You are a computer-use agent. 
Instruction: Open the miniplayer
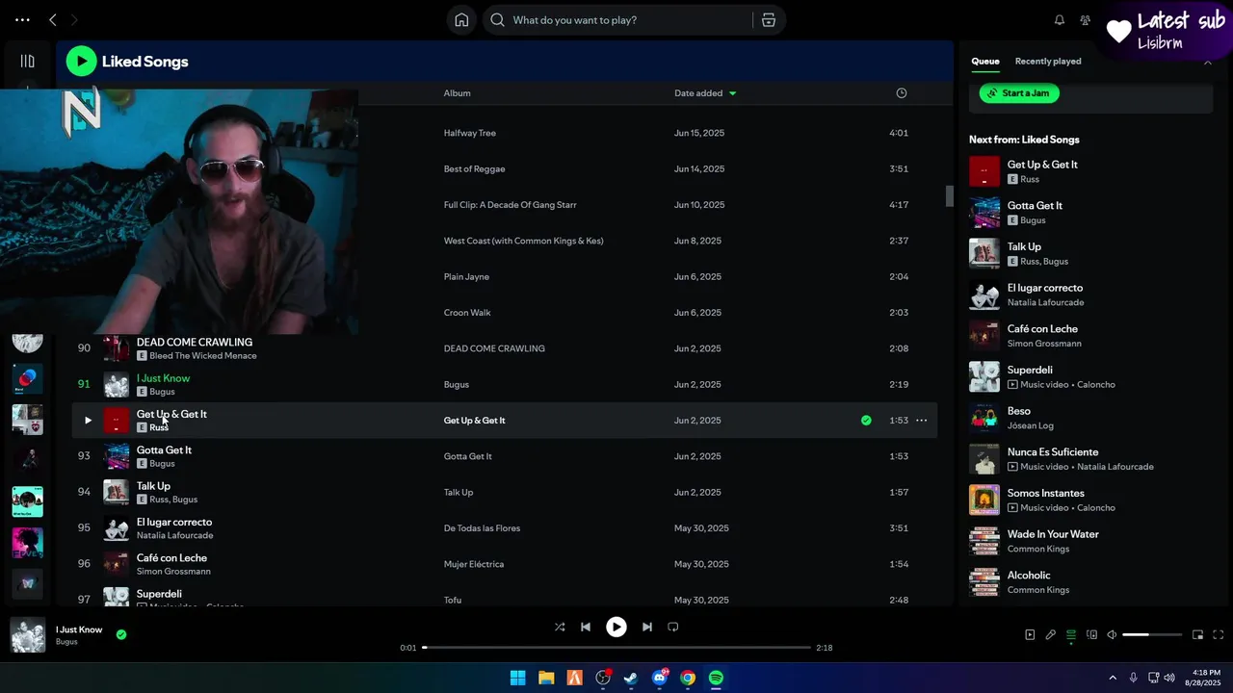[x=1197, y=635]
